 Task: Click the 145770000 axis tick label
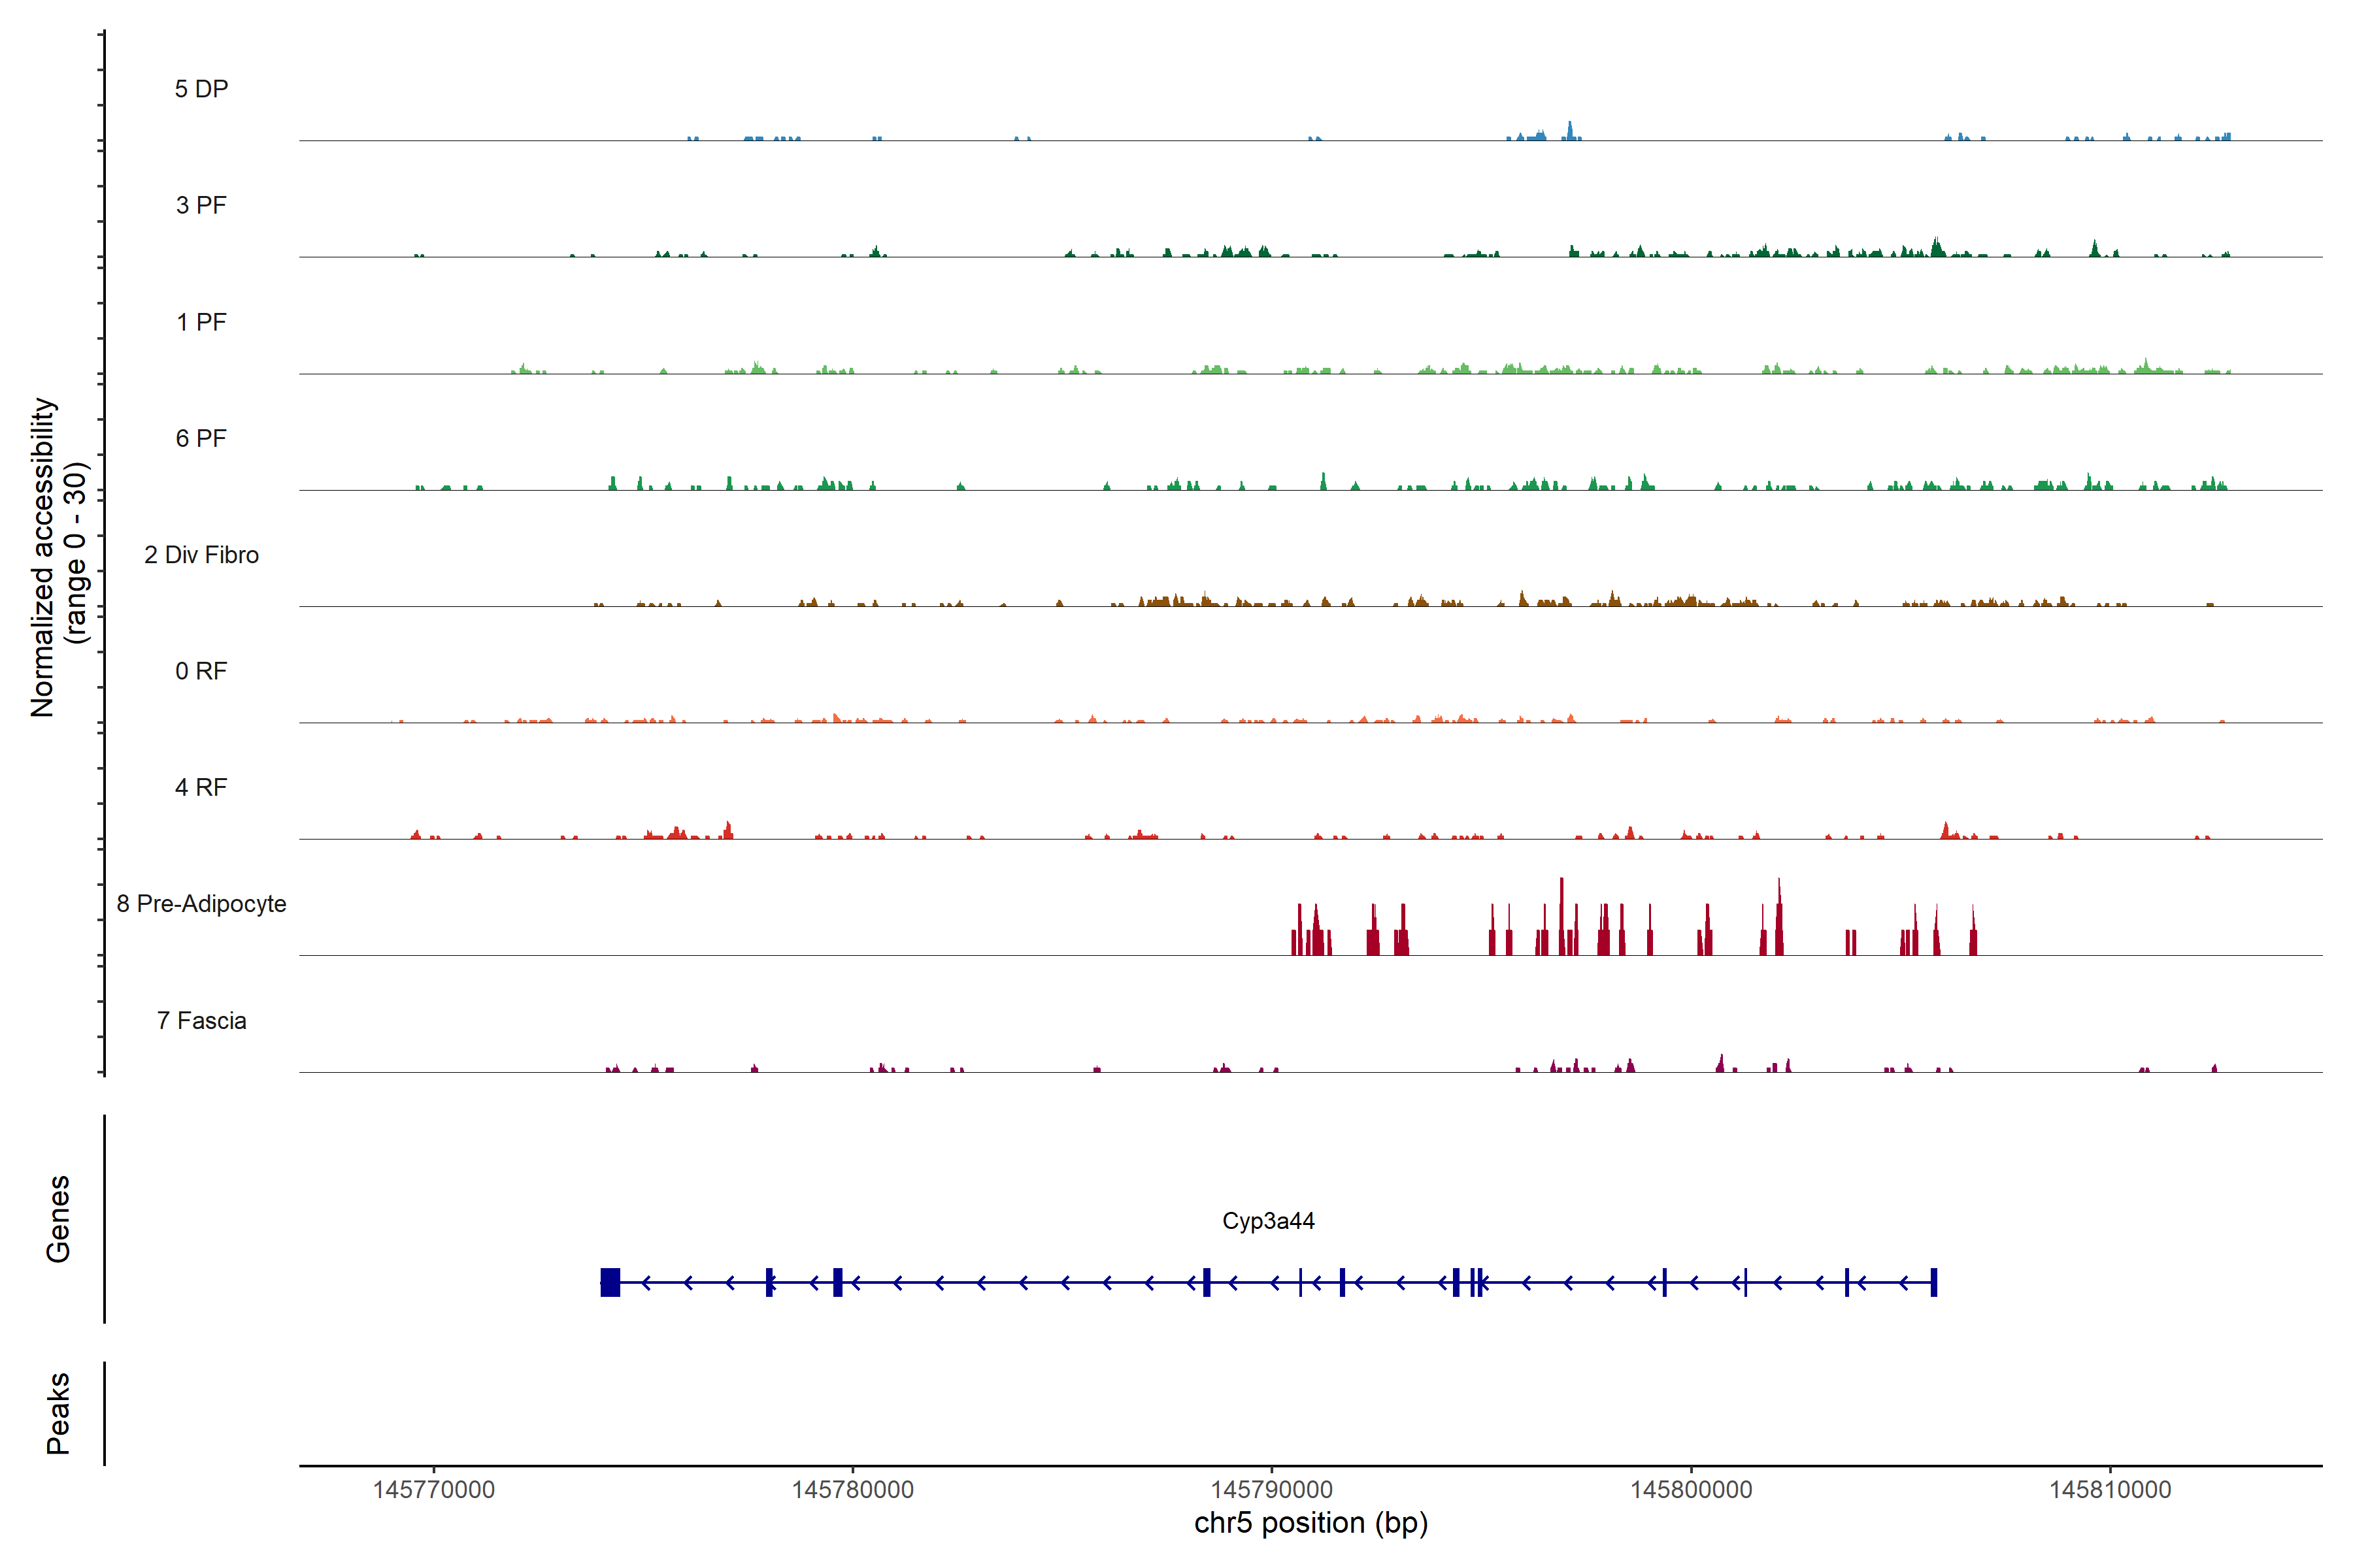tap(433, 1489)
